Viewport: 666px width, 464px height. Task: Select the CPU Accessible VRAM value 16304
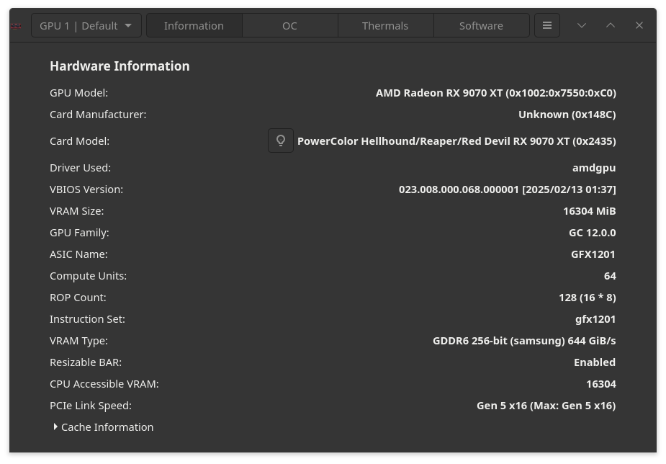[x=601, y=384]
